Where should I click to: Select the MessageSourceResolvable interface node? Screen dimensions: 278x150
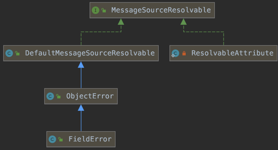(x=161, y=10)
